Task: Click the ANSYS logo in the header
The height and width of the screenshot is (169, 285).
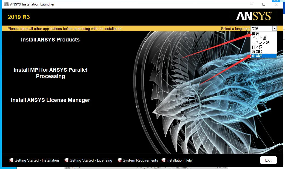Action: coord(254,16)
